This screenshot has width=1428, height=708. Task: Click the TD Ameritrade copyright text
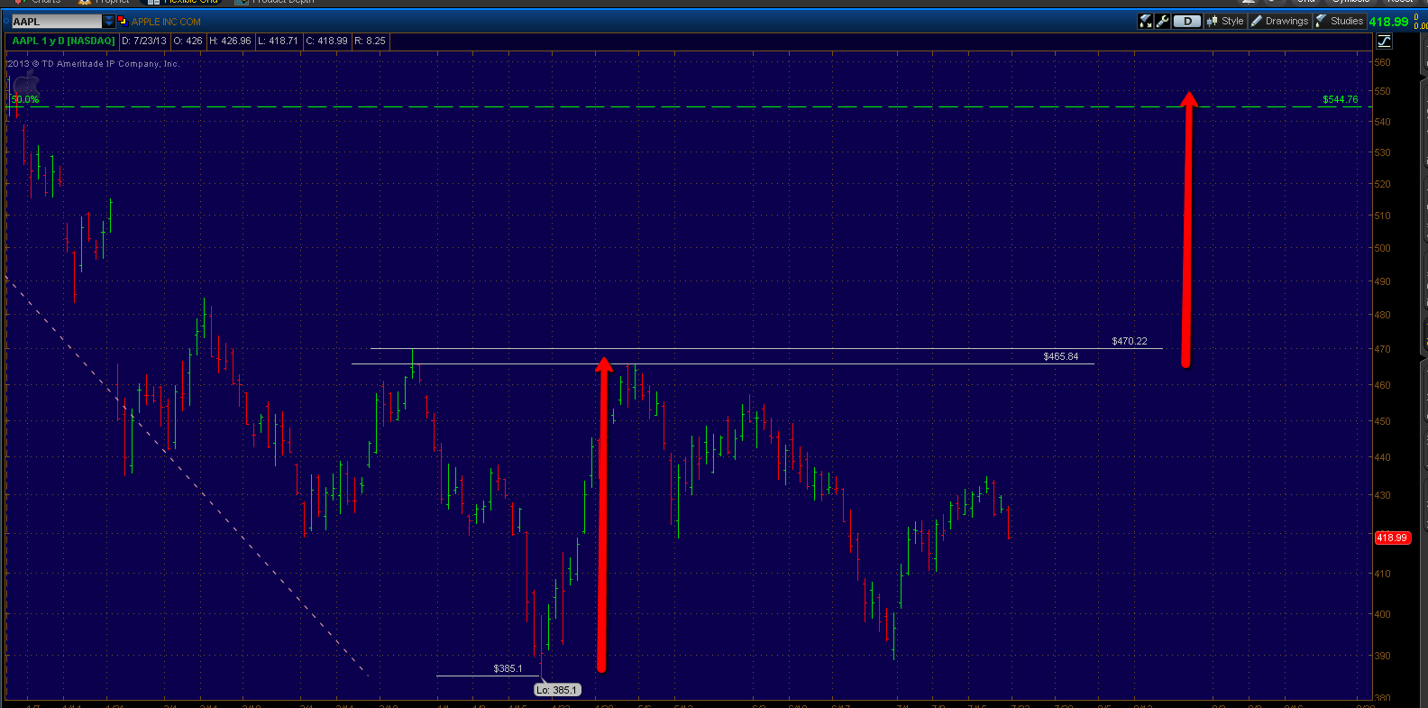click(x=94, y=63)
